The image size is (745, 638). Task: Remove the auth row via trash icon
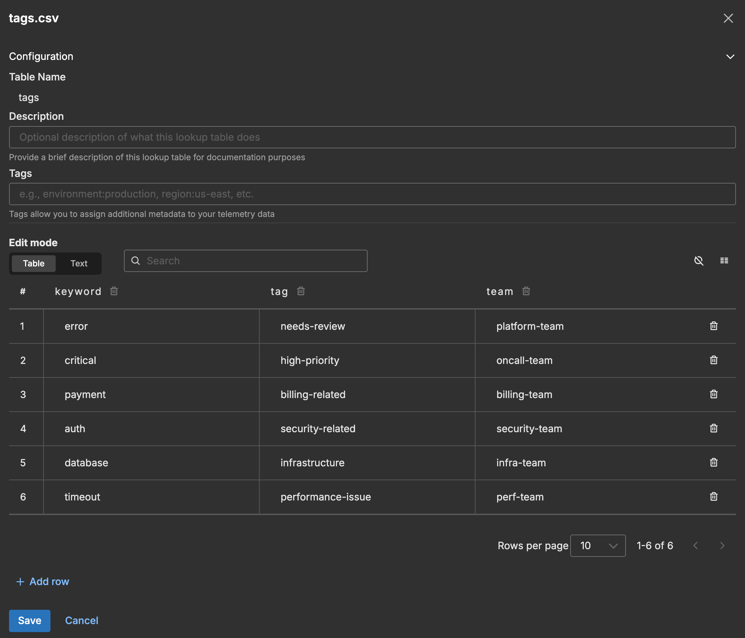pyautogui.click(x=714, y=428)
